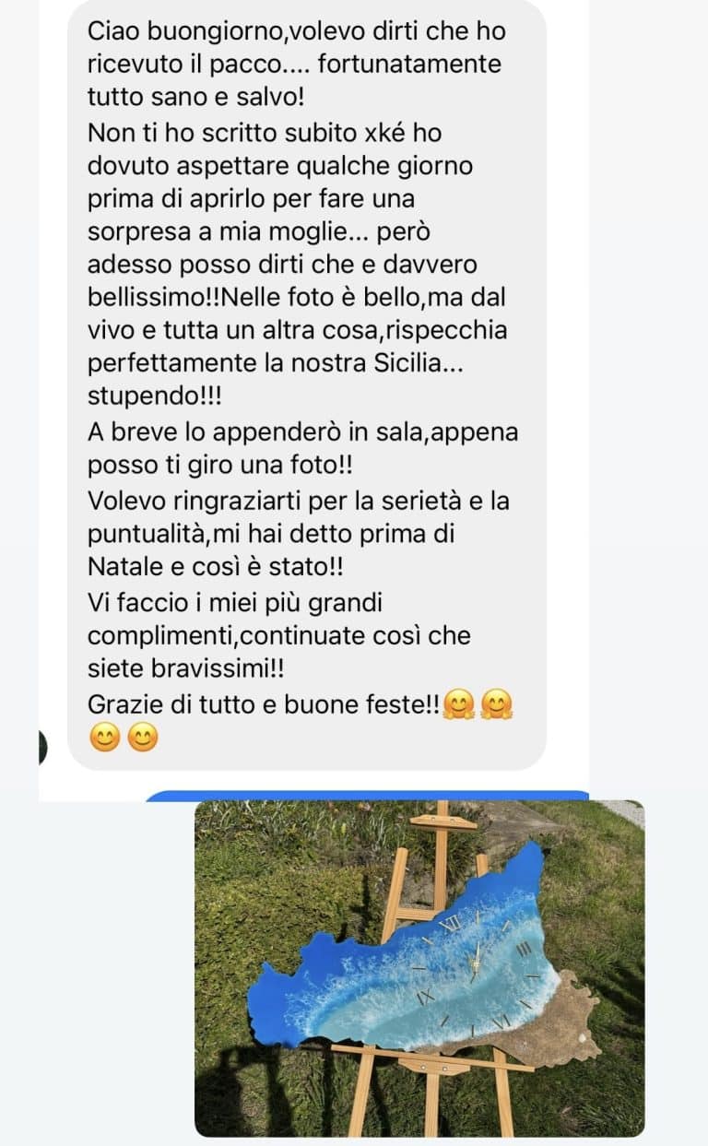Tap the word "Natale" in the message
This screenshot has width=708, height=1146.
[x=124, y=567]
